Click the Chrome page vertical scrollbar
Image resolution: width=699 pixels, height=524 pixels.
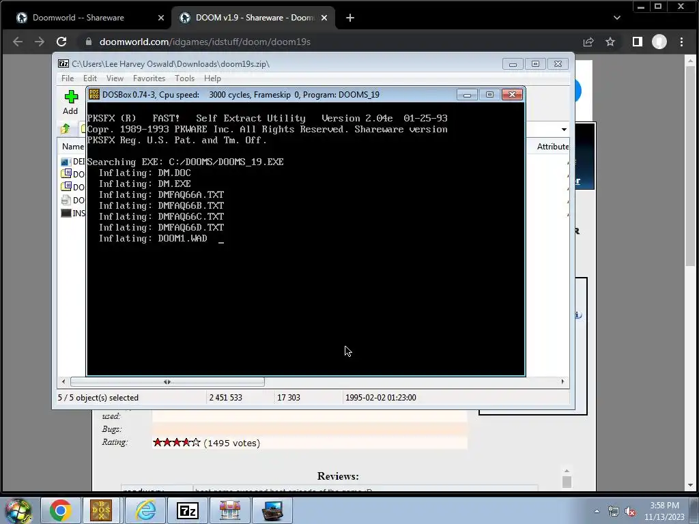690,166
